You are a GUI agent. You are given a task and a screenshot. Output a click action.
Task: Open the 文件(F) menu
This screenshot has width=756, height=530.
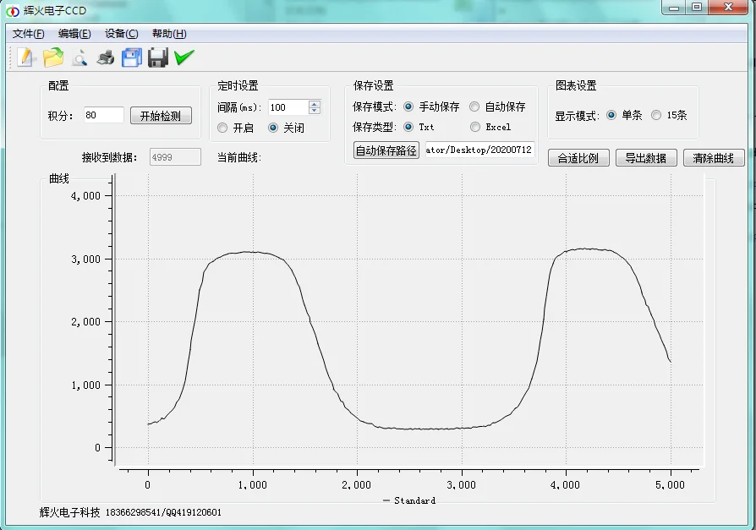pyautogui.click(x=29, y=34)
